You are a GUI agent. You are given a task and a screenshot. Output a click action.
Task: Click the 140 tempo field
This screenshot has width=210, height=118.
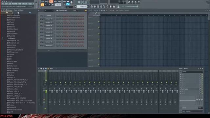point(58,5)
